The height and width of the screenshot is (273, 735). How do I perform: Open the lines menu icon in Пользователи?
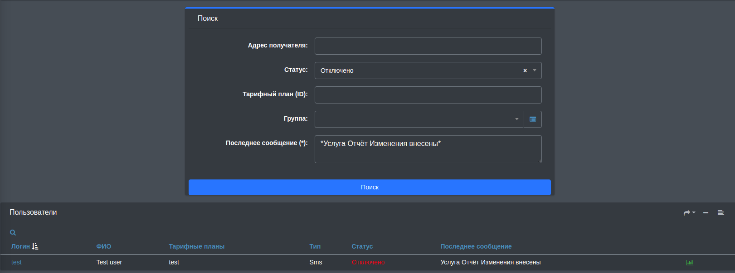(x=720, y=212)
